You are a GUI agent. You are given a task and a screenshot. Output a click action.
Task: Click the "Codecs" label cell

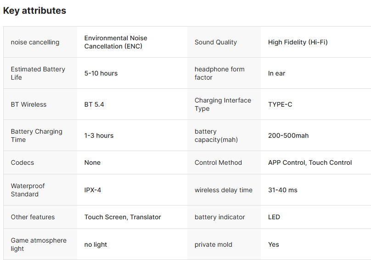pos(22,162)
